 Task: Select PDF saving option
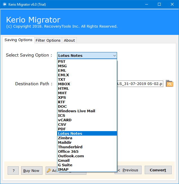87,129
